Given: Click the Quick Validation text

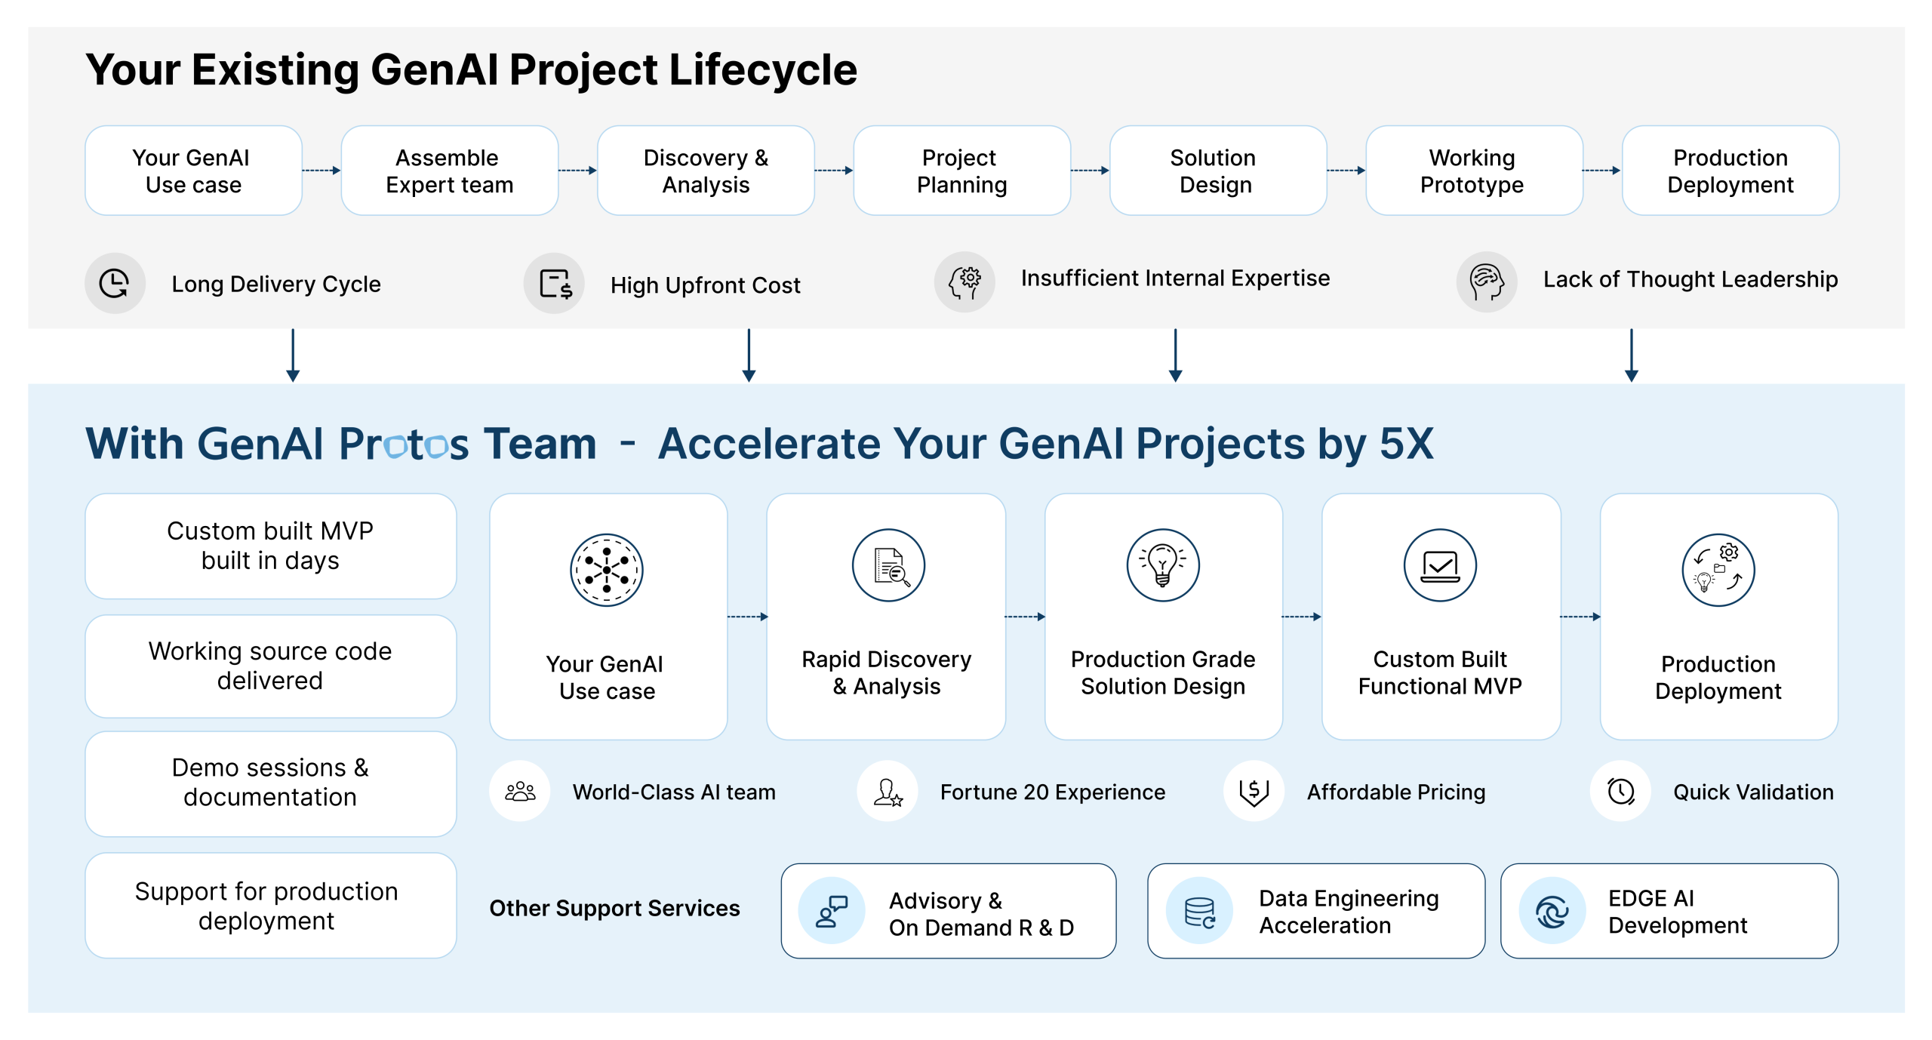Looking at the screenshot, I should (x=1753, y=792).
